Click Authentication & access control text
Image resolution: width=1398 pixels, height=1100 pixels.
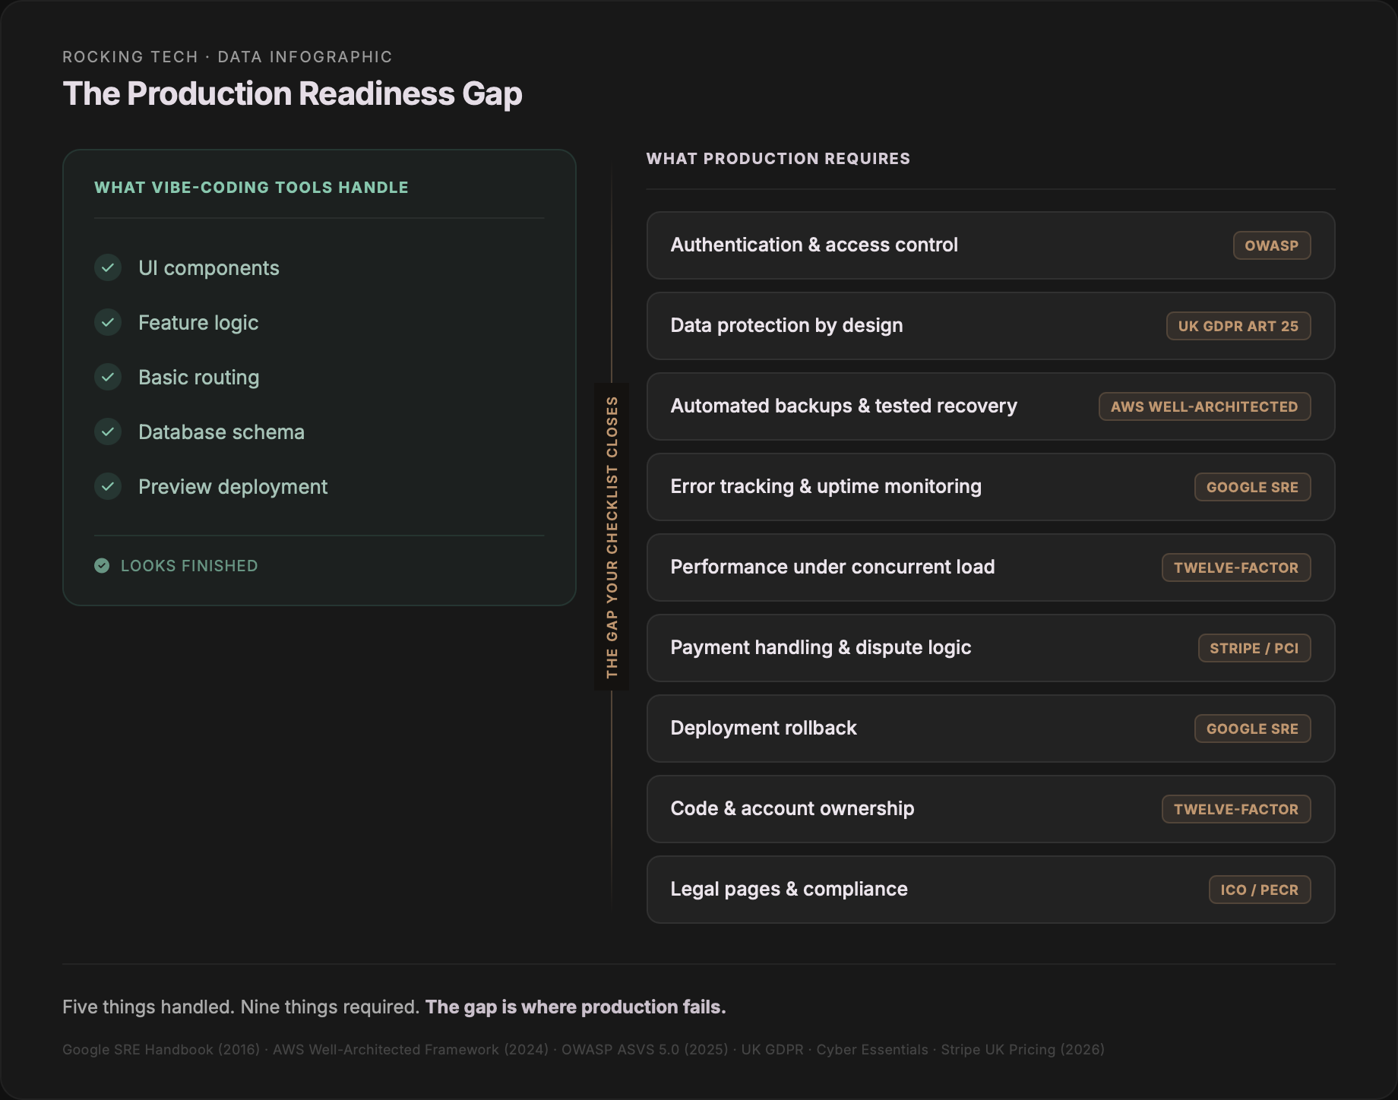click(814, 245)
